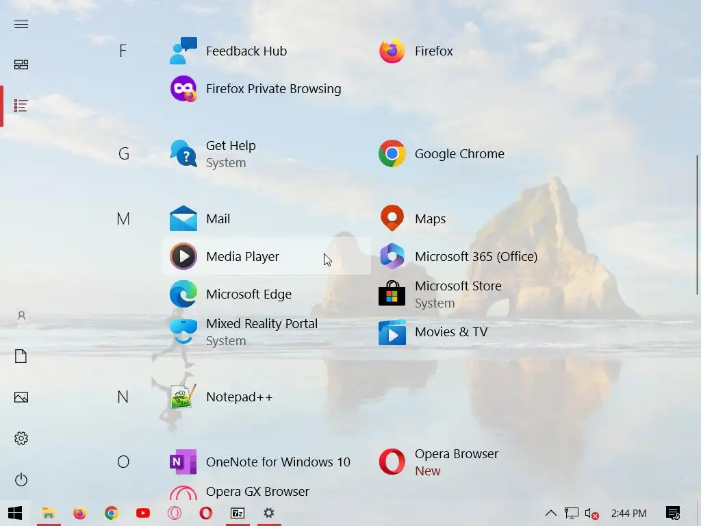This screenshot has height=526, width=701.
Task: Open the network status tray icon
Action: coord(572,513)
